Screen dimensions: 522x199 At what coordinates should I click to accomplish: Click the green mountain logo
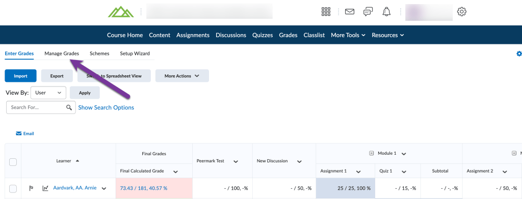(120, 12)
